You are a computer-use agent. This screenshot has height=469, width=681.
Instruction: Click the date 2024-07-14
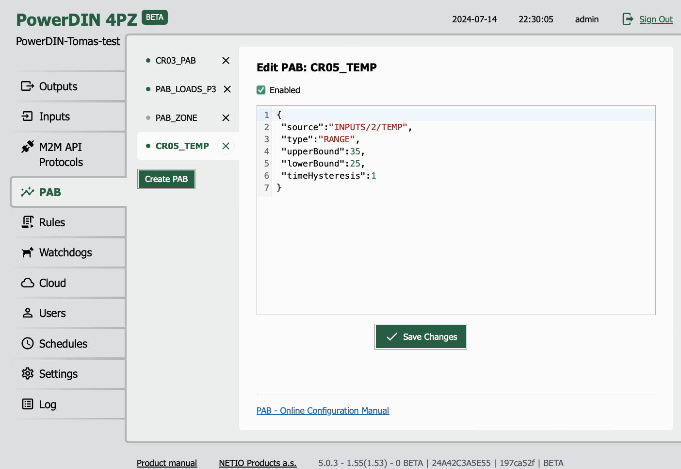[x=474, y=19]
